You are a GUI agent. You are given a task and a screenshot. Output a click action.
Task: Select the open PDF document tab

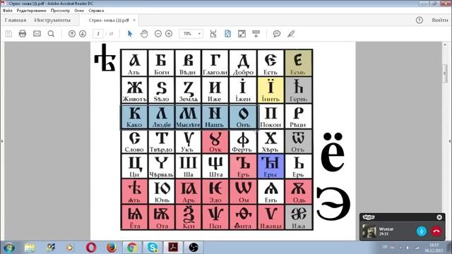pyautogui.click(x=109, y=20)
